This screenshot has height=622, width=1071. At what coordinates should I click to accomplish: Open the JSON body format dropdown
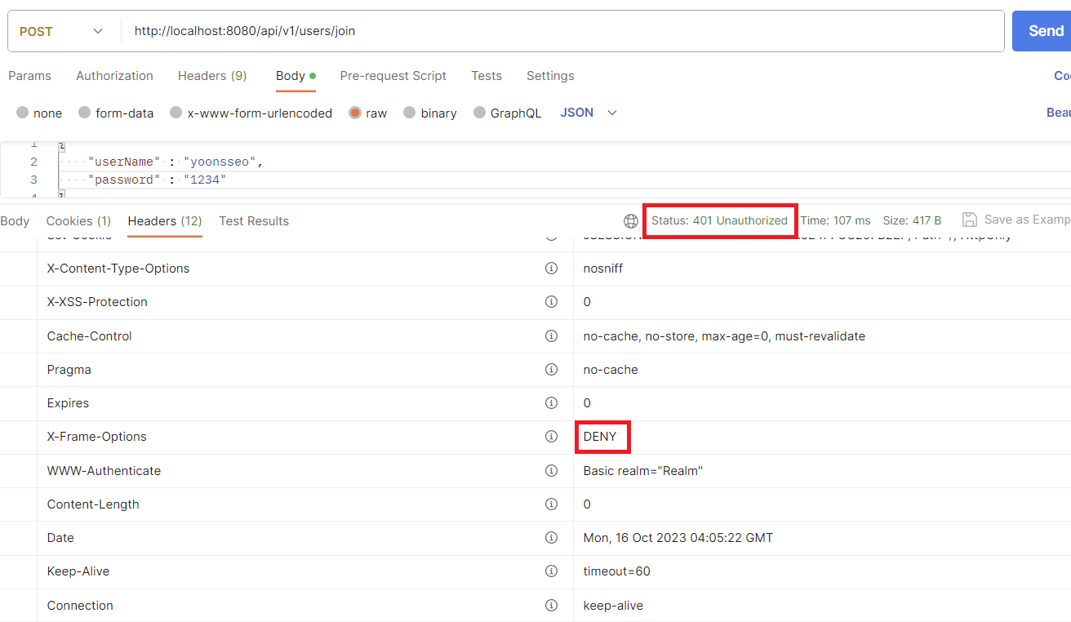point(589,113)
